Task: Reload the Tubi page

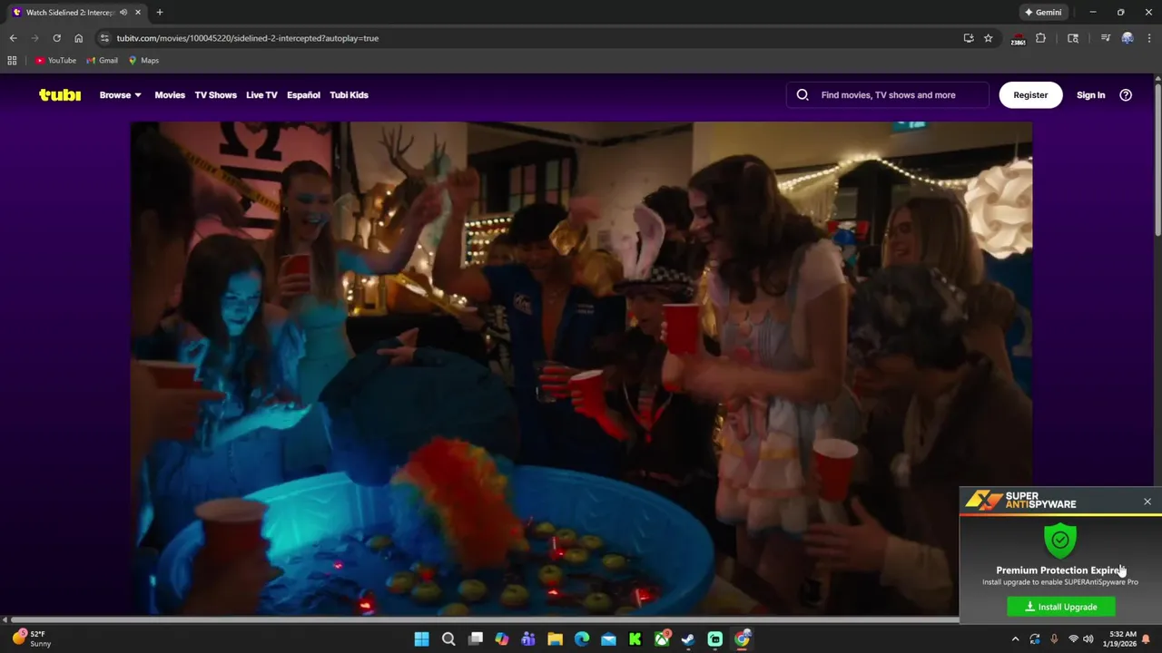Action: point(56,38)
